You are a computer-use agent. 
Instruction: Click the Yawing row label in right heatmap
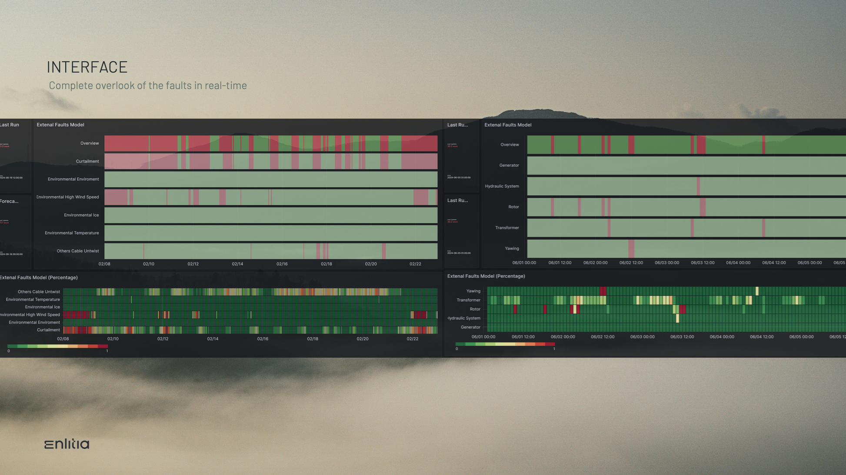pos(473,291)
